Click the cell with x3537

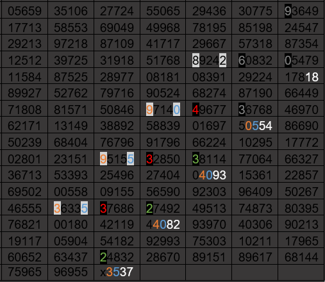tap(117, 272)
